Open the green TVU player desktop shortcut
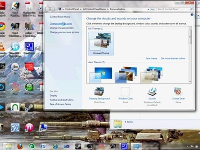Image resolution: width=200 pixels, height=150 pixels. pos(29,87)
